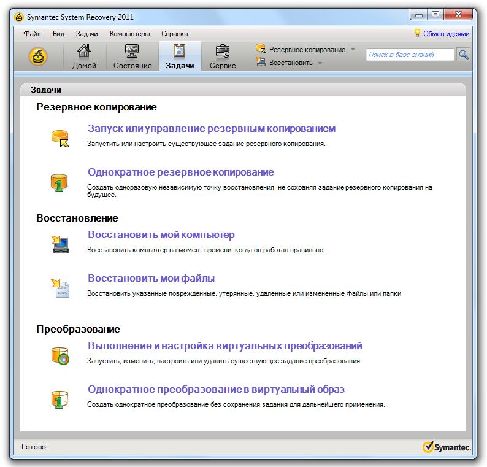Click the one-time backup disk icon

(x=59, y=182)
